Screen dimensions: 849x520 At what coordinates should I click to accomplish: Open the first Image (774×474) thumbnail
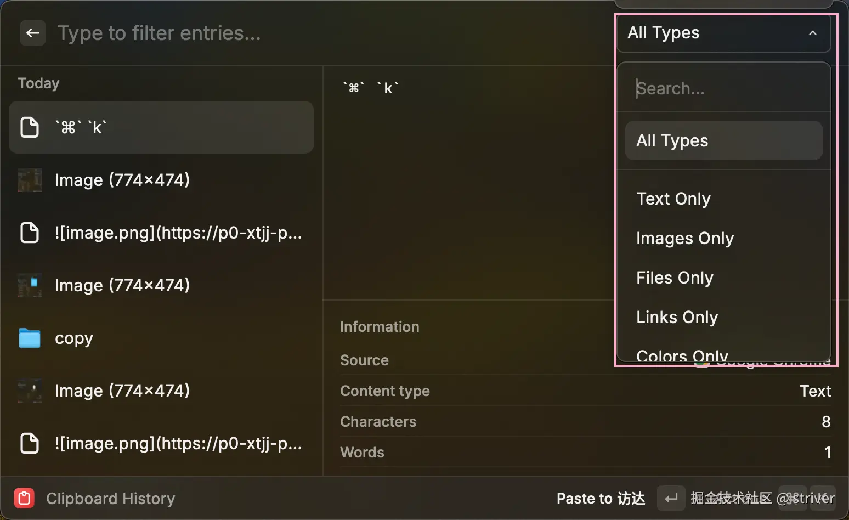(x=30, y=180)
